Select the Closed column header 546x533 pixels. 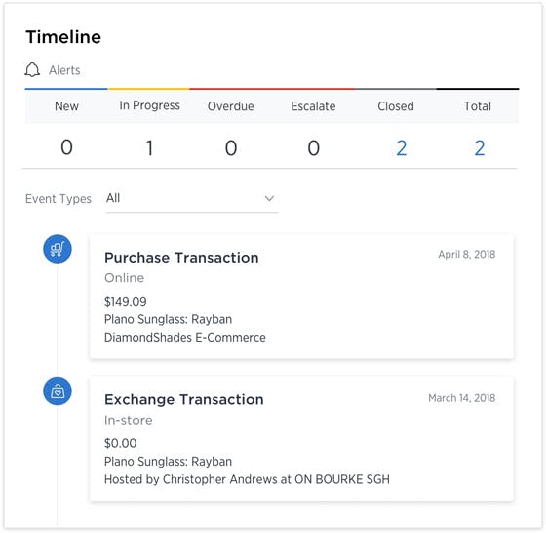(396, 106)
